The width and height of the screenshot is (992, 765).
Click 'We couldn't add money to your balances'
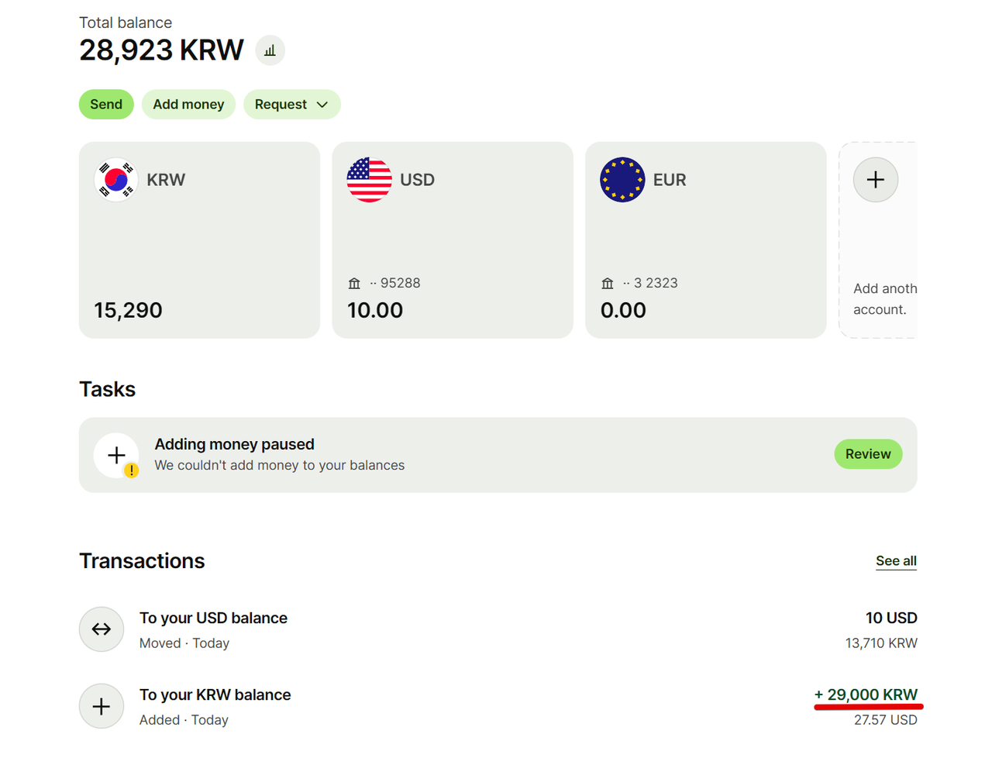pos(280,465)
